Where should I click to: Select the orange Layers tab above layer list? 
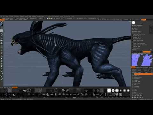pyautogui.click(x=133, y=67)
